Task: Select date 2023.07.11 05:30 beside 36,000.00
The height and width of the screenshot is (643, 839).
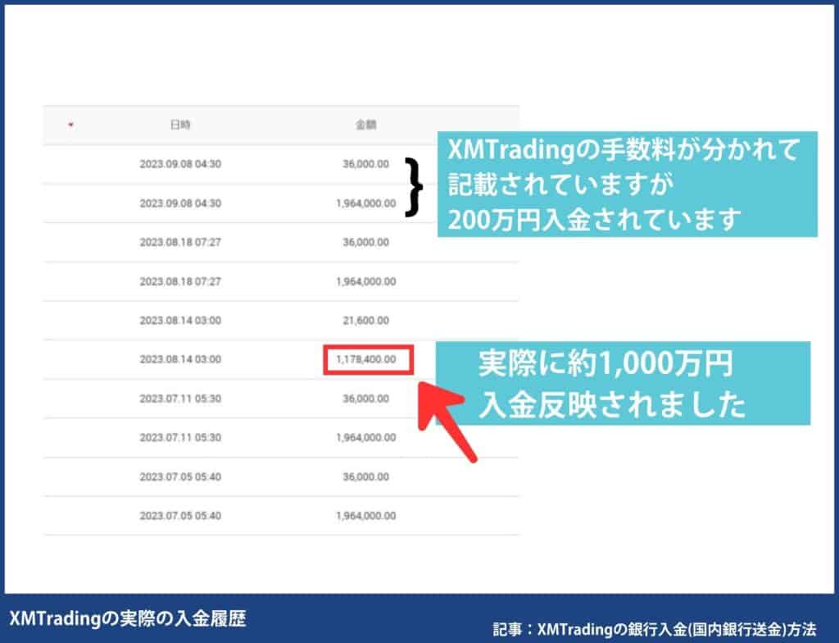Action: (x=180, y=399)
